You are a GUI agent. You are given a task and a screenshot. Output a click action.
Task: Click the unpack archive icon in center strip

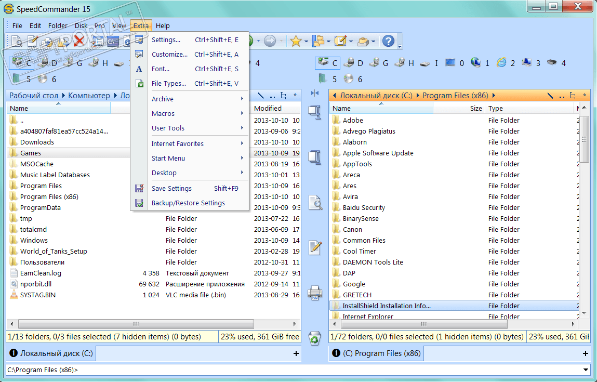(x=315, y=157)
